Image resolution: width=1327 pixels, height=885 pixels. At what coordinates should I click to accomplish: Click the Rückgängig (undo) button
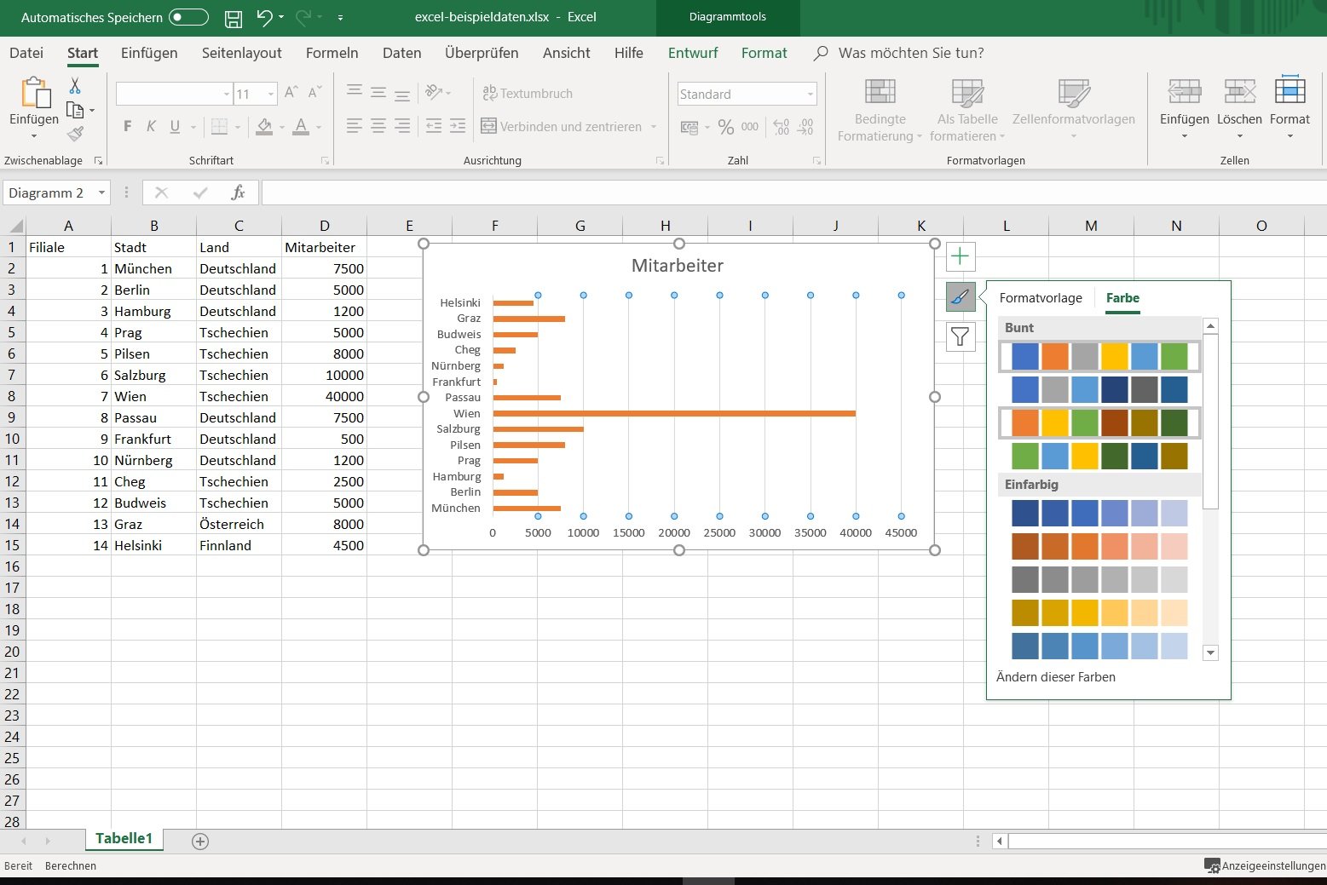(x=264, y=17)
